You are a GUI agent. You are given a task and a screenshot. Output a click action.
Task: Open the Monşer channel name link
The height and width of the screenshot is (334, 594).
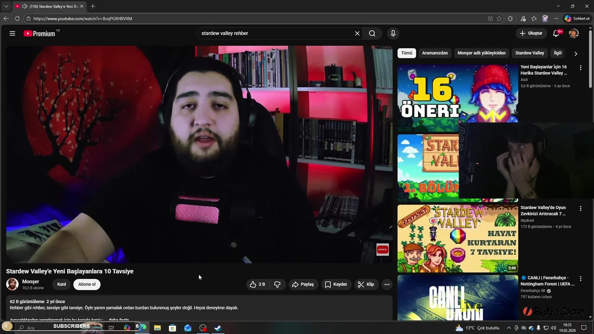[x=31, y=282]
